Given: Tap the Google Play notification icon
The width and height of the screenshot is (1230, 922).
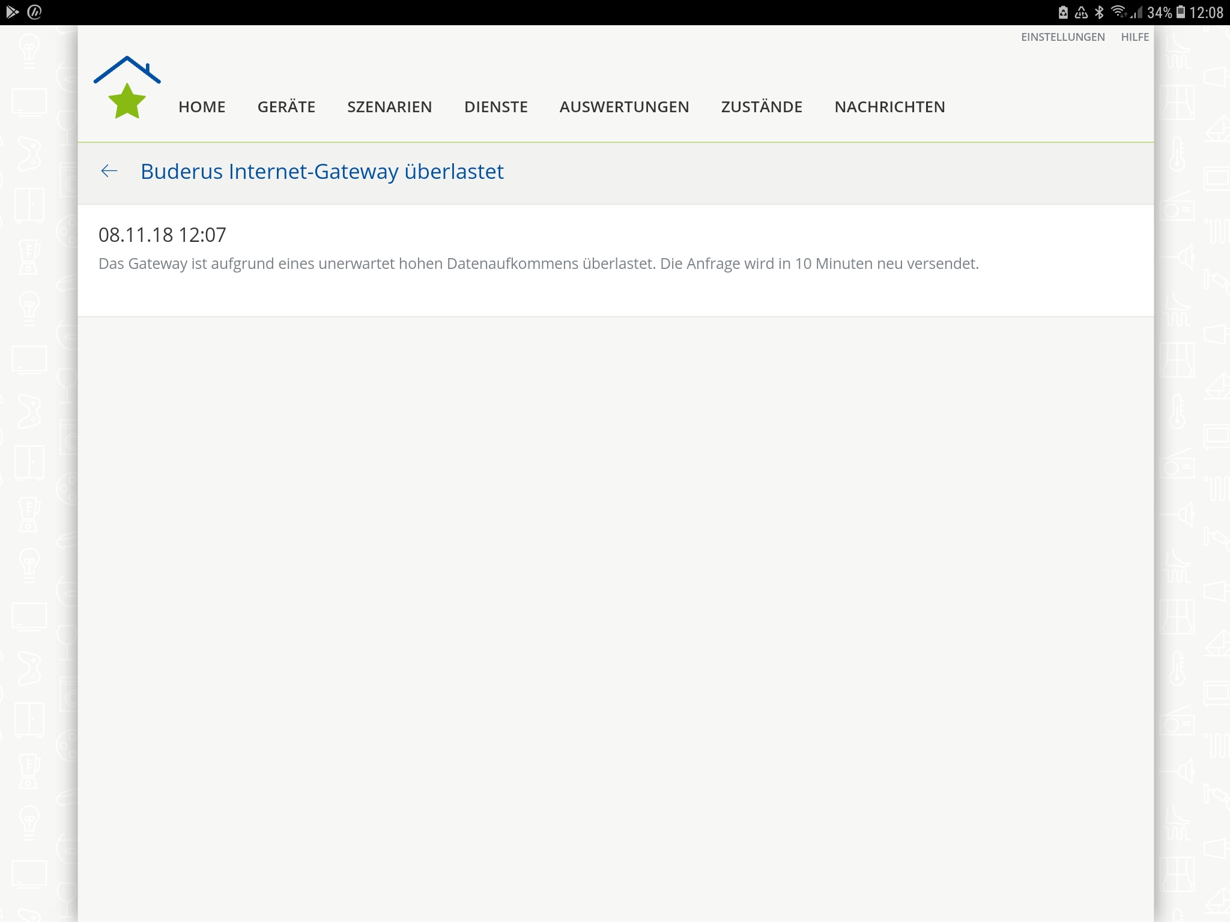Looking at the screenshot, I should [x=12, y=12].
